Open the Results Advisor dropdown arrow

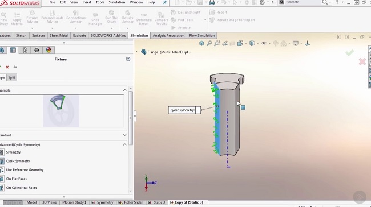pos(127,28)
